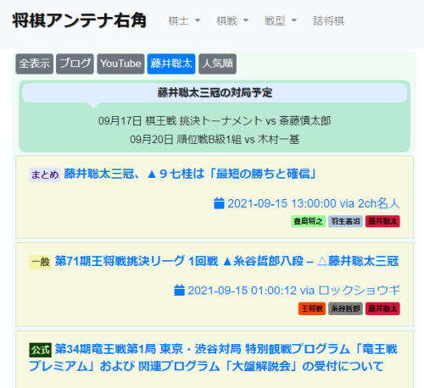Click calendar icon beside 2021-09-15 13:00:00

(219, 203)
